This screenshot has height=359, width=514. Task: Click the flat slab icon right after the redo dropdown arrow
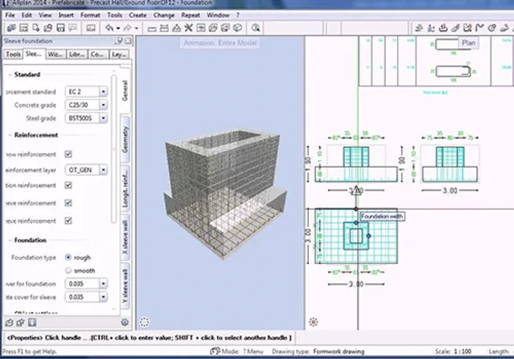[152, 29]
